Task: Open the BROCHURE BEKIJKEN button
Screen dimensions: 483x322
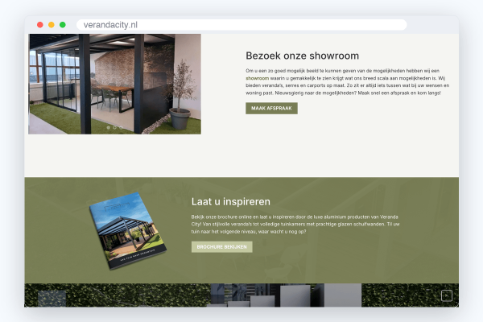Action: pyautogui.click(x=222, y=247)
